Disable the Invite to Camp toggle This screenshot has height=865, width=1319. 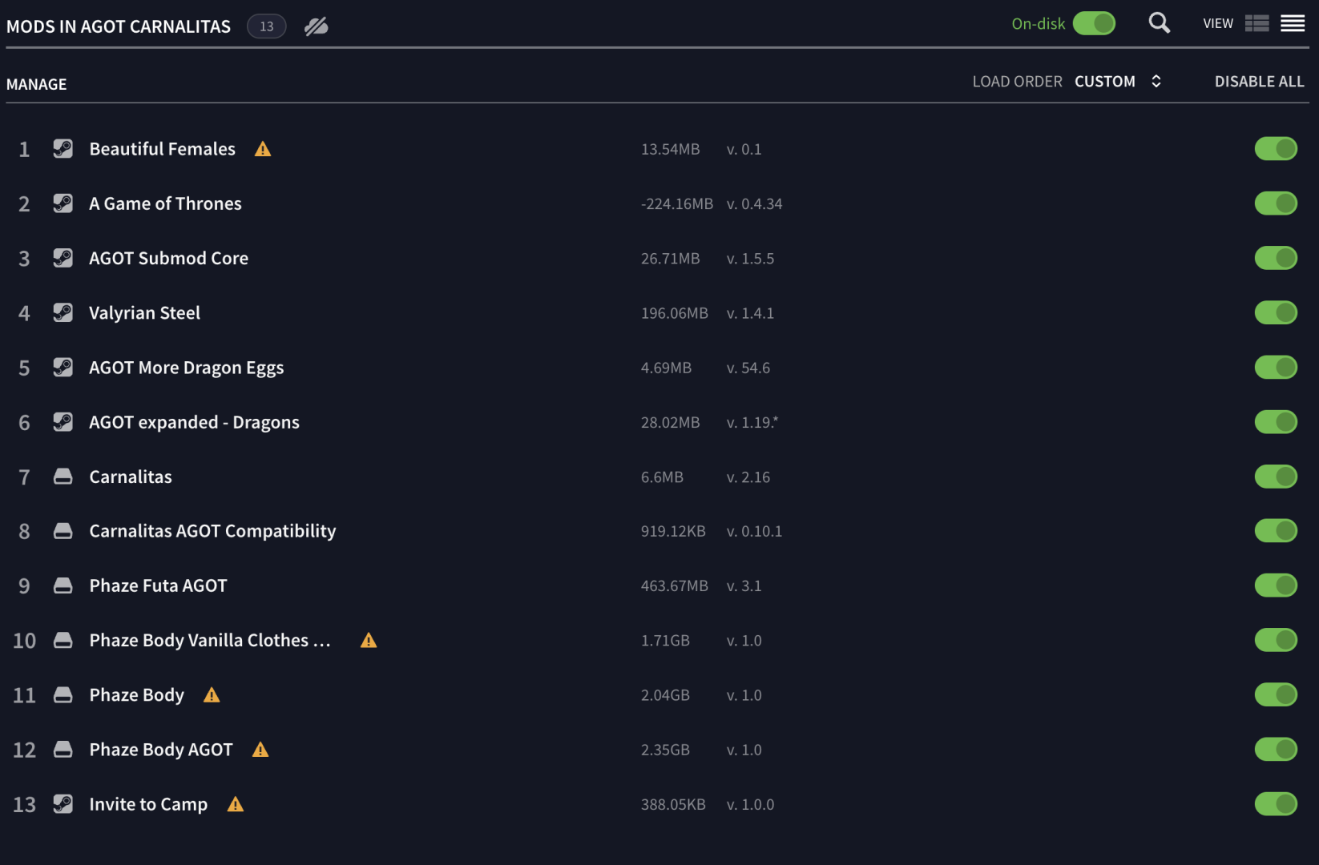click(1276, 804)
